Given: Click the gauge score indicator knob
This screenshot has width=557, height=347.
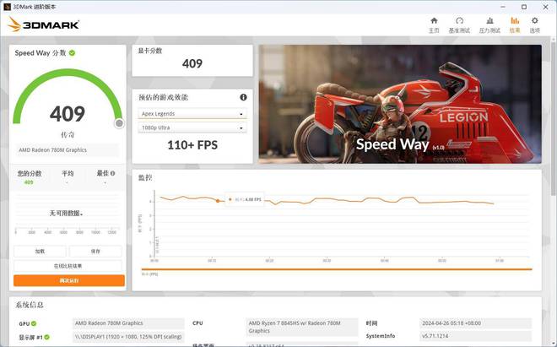Looking at the screenshot, I should (x=119, y=123).
